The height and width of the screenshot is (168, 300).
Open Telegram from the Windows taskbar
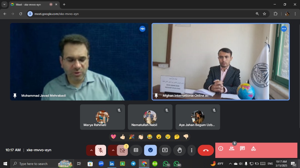[133, 164]
